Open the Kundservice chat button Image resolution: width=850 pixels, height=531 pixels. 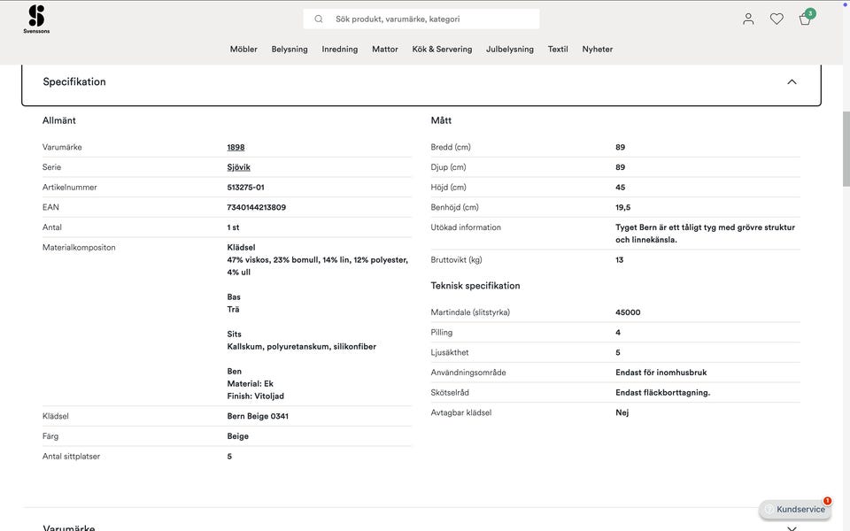[x=795, y=510]
